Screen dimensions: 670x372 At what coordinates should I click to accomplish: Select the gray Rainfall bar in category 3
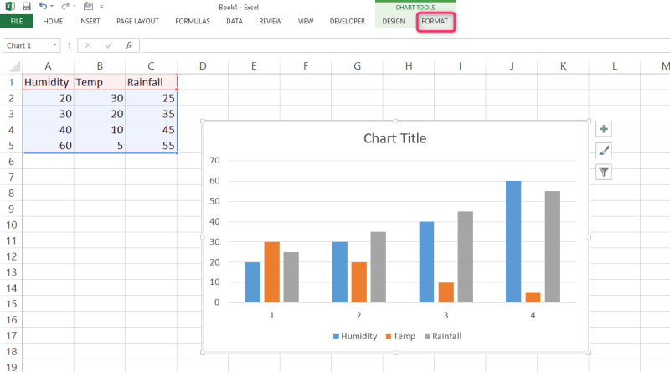point(466,257)
